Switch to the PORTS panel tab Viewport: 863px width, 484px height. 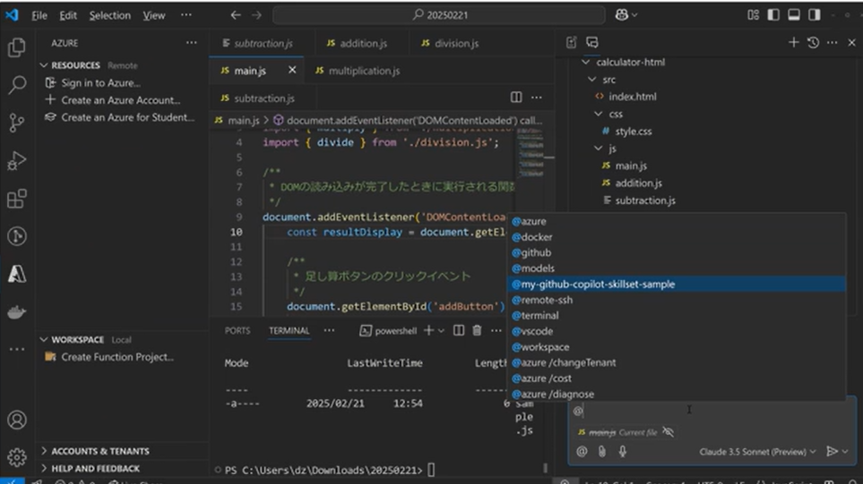237,331
